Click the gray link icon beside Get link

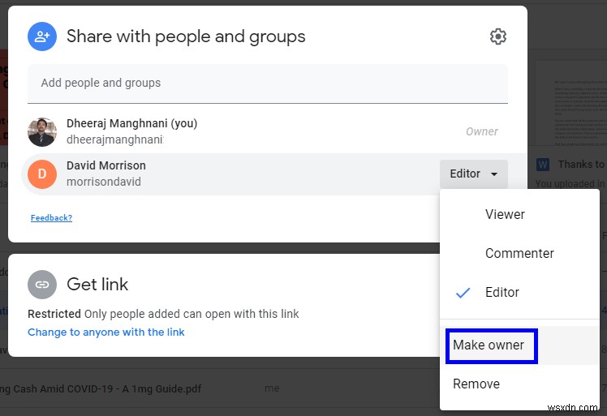(42, 285)
